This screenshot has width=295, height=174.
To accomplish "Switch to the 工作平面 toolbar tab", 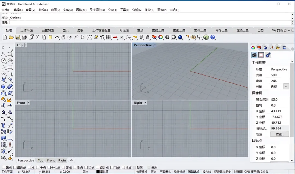I will (26, 30).
